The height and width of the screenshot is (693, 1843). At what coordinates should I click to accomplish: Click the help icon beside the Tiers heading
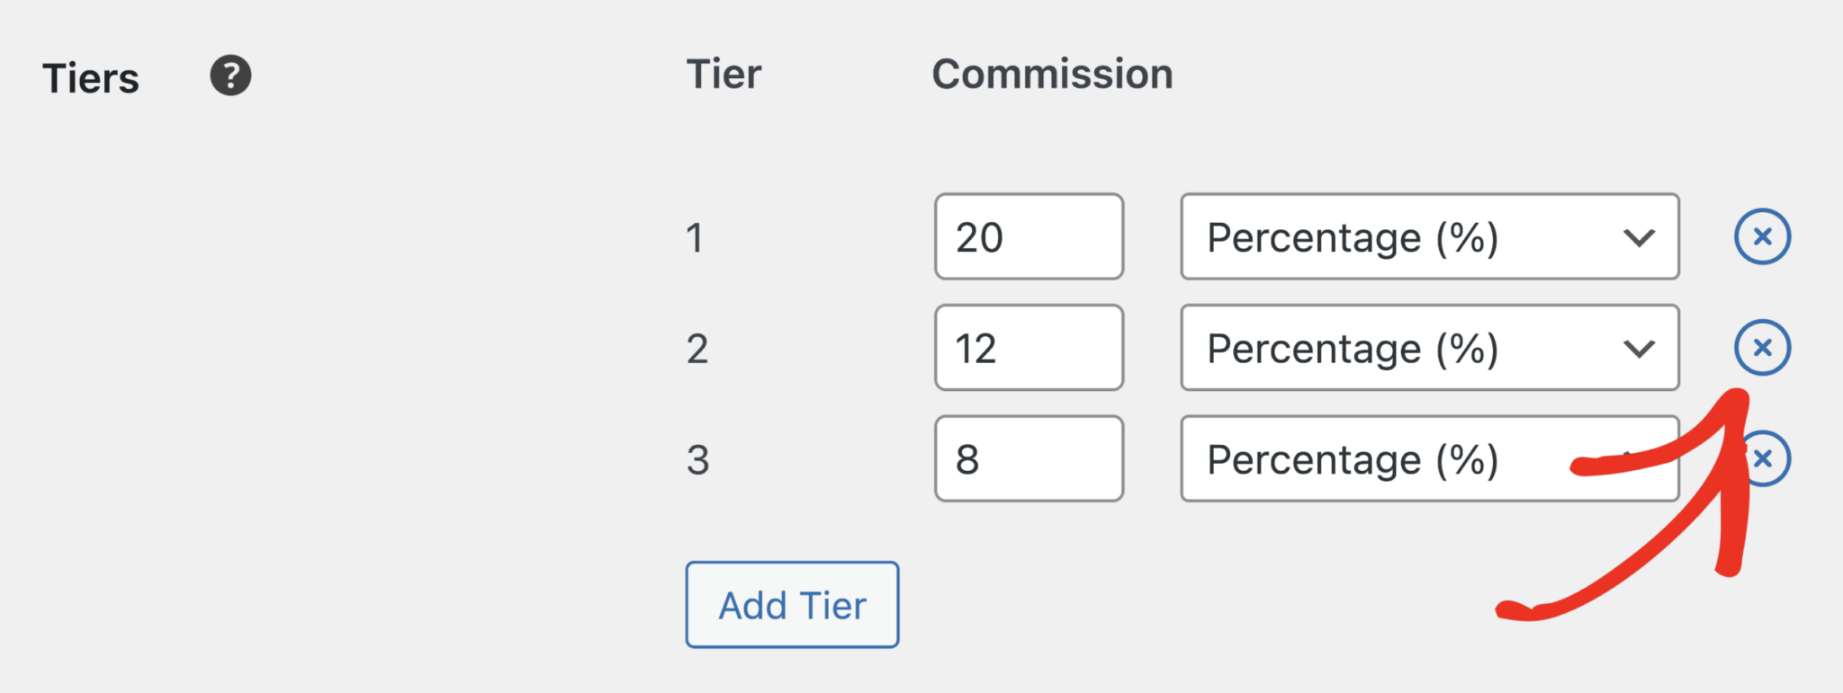(230, 76)
